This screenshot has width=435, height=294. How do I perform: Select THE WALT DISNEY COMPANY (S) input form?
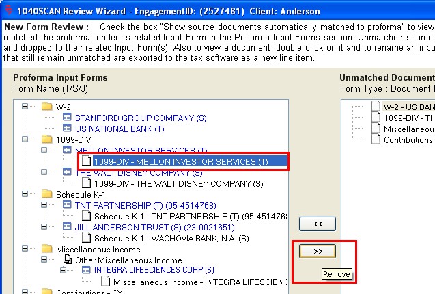(x=139, y=173)
